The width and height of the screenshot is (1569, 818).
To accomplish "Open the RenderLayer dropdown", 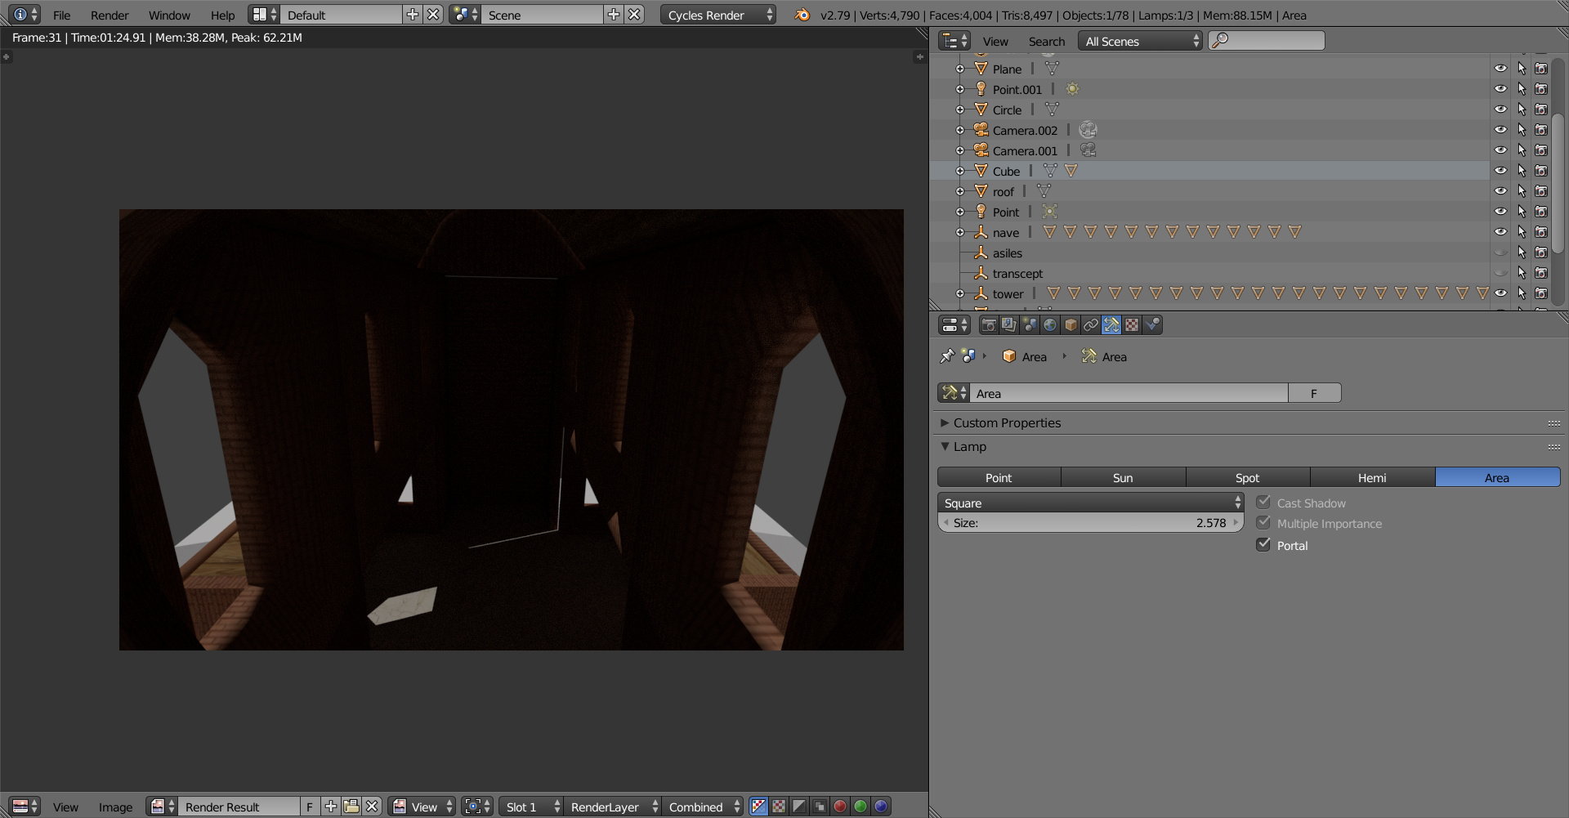I will click(613, 807).
